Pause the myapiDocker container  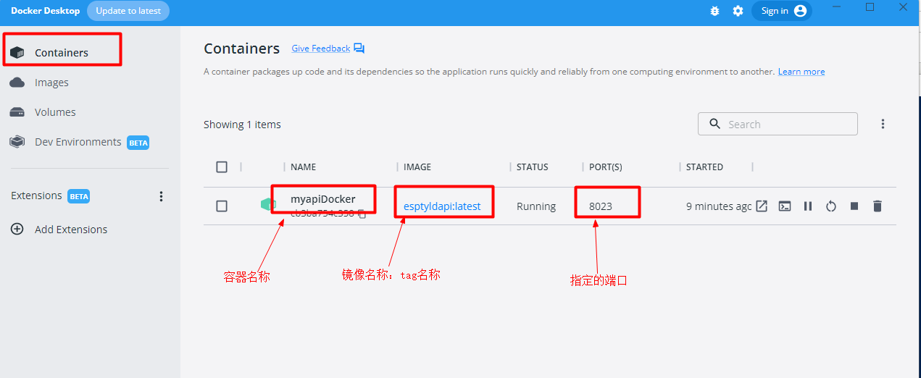coord(808,206)
